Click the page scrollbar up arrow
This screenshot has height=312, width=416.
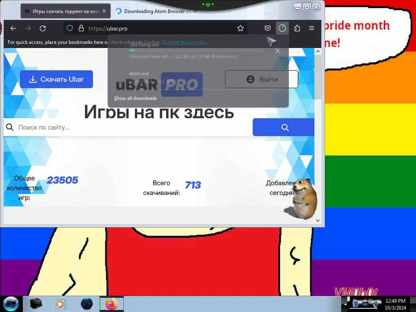318,51
